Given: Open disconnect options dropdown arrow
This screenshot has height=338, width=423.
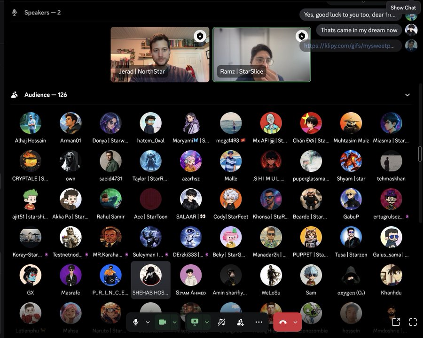Looking at the screenshot, I should (x=296, y=322).
